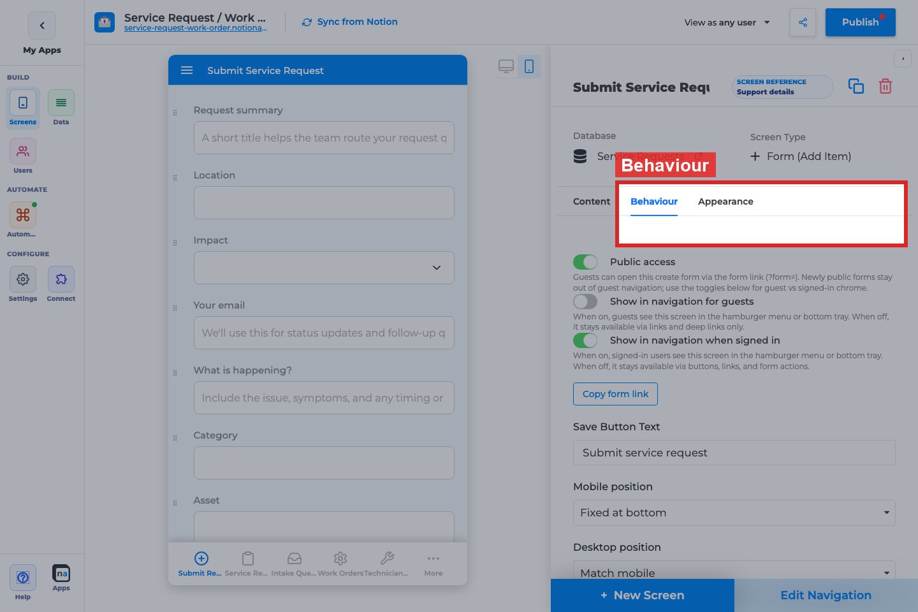This screenshot has height=612, width=918.
Task: Collapse the right side panel
Action: pos(903,59)
